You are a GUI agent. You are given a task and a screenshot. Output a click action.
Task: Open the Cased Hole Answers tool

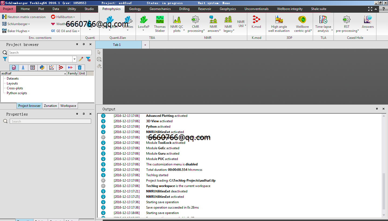[368, 23]
